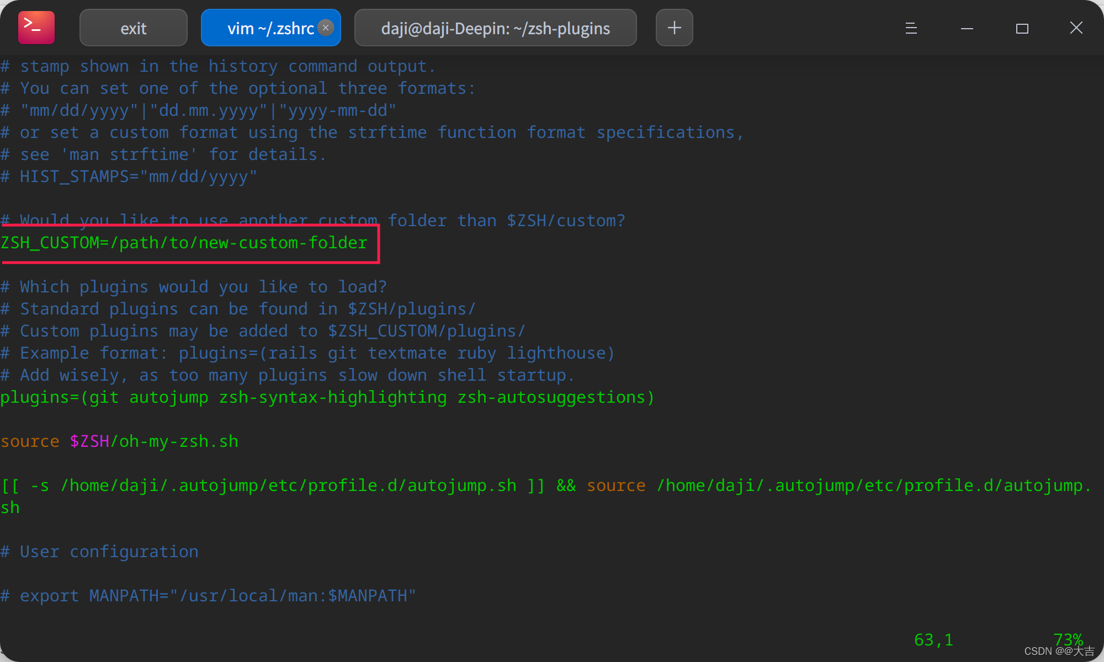1104x662 pixels.
Task: Toggle visibility of ZSH_CUSTOM highlighted block
Action: 184,243
